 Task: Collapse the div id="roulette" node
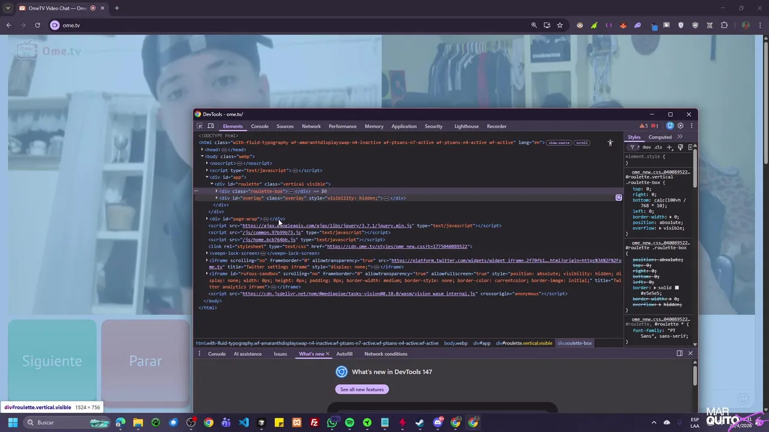[x=212, y=184]
